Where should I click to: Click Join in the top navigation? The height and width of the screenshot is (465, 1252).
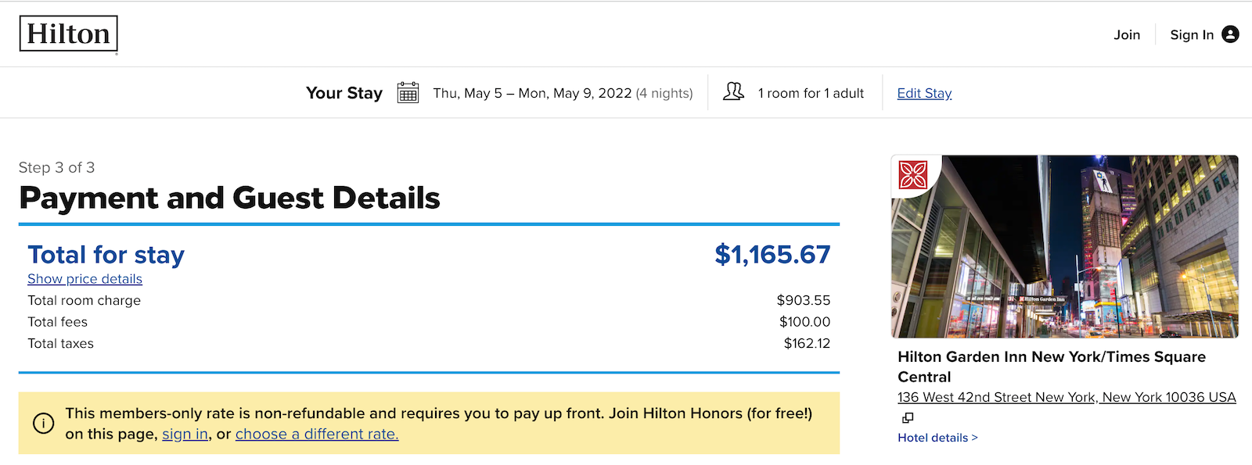pos(1127,34)
